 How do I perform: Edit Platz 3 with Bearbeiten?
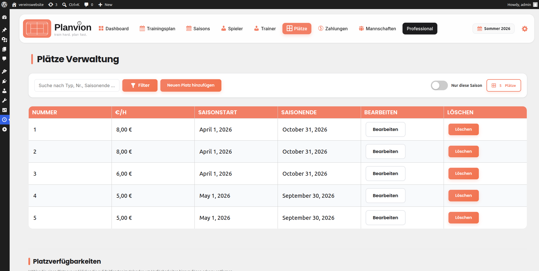385,174
